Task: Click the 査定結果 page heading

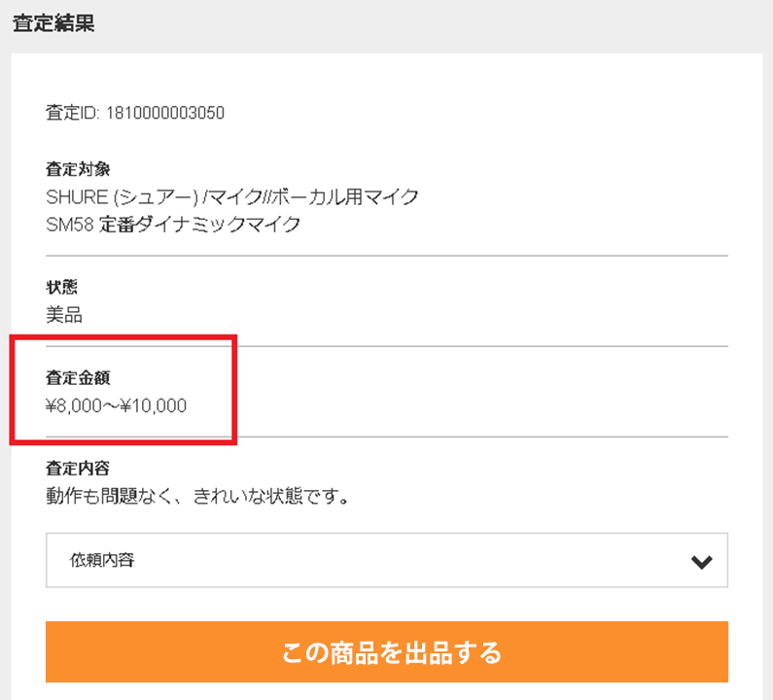Action: click(x=53, y=24)
